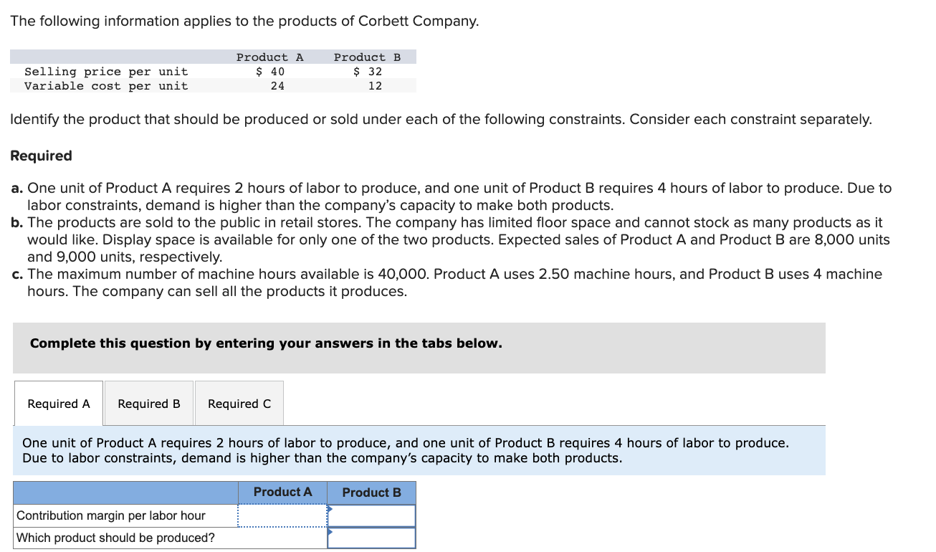Switch to the Required C tab

coord(239,403)
